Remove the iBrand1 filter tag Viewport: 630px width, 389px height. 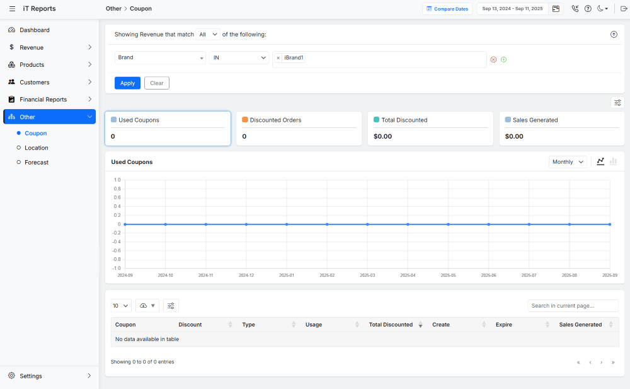[278, 57]
